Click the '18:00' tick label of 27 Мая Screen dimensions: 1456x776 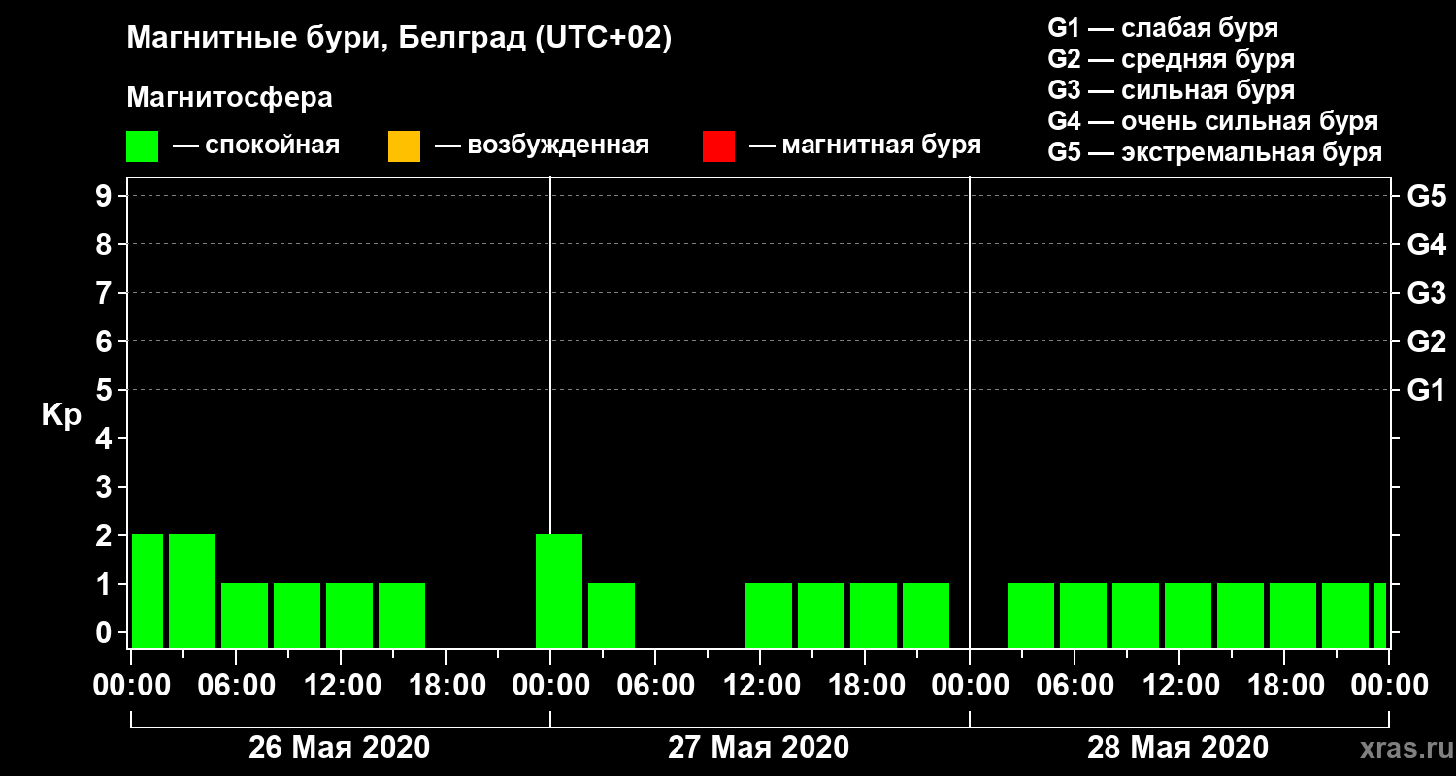(x=865, y=686)
